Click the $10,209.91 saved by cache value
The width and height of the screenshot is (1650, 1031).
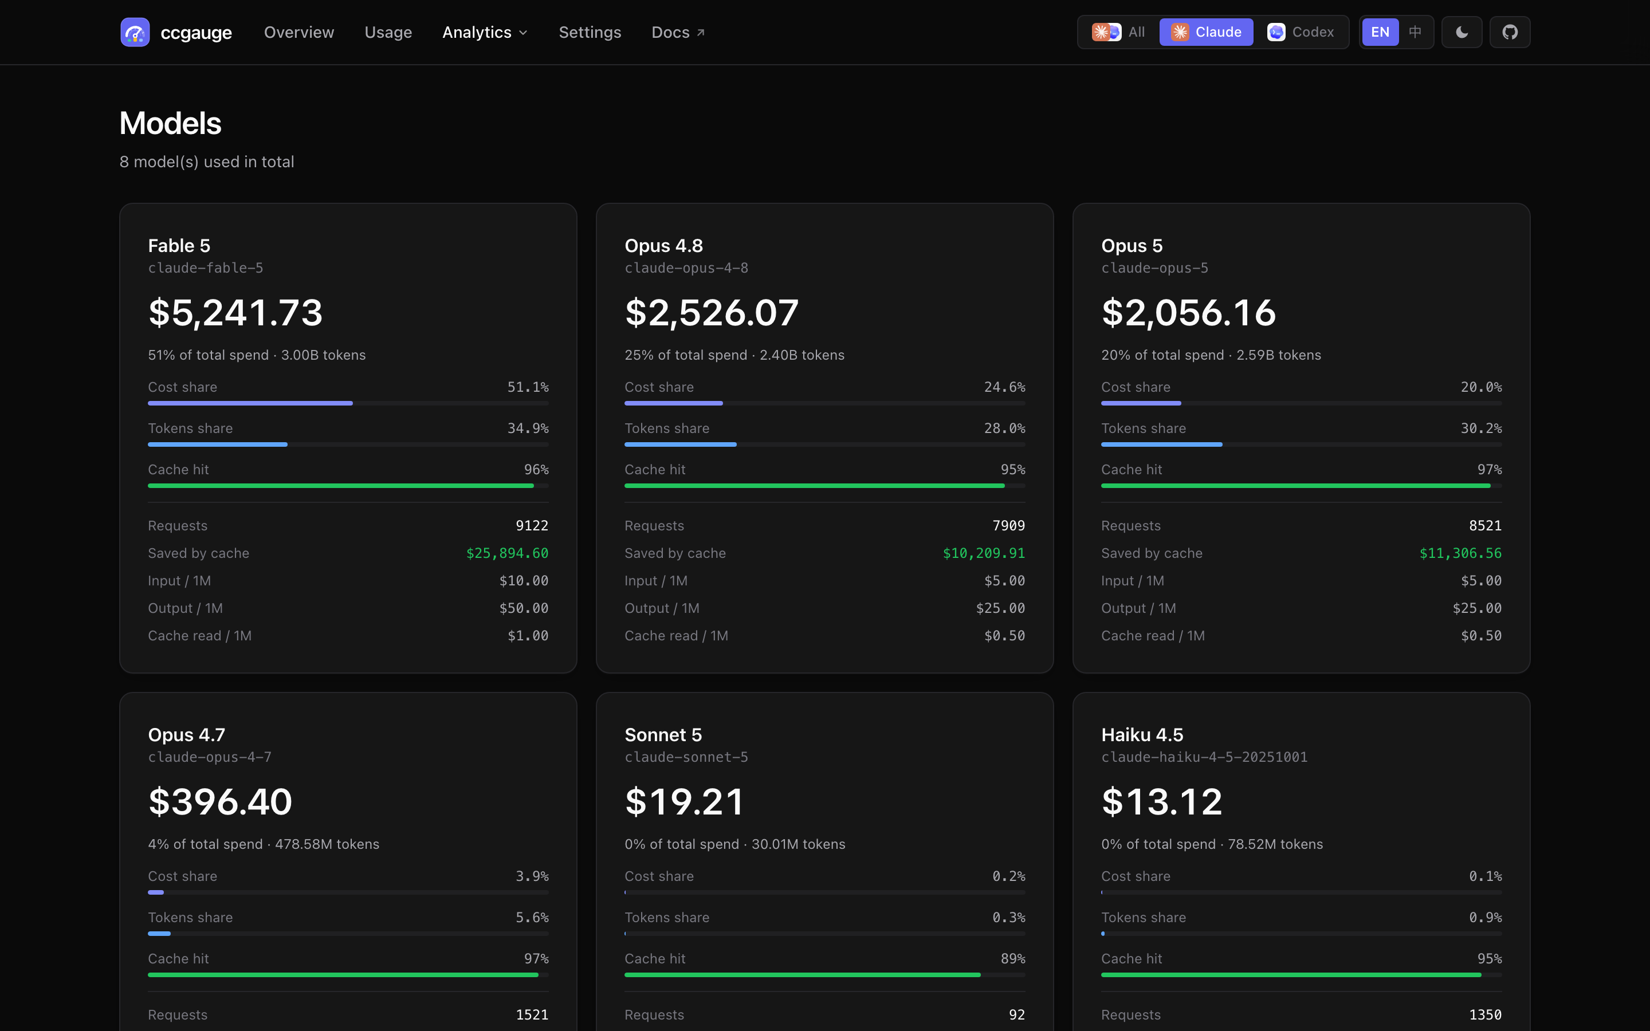coord(984,553)
